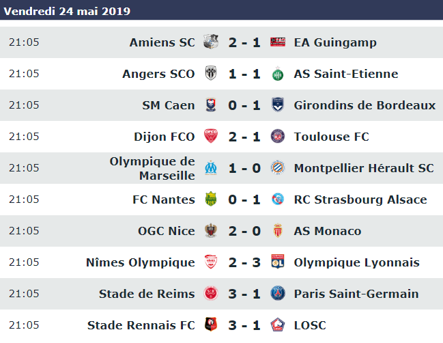Open the 3 - 1 Stade de Reims match score

point(244,294)
